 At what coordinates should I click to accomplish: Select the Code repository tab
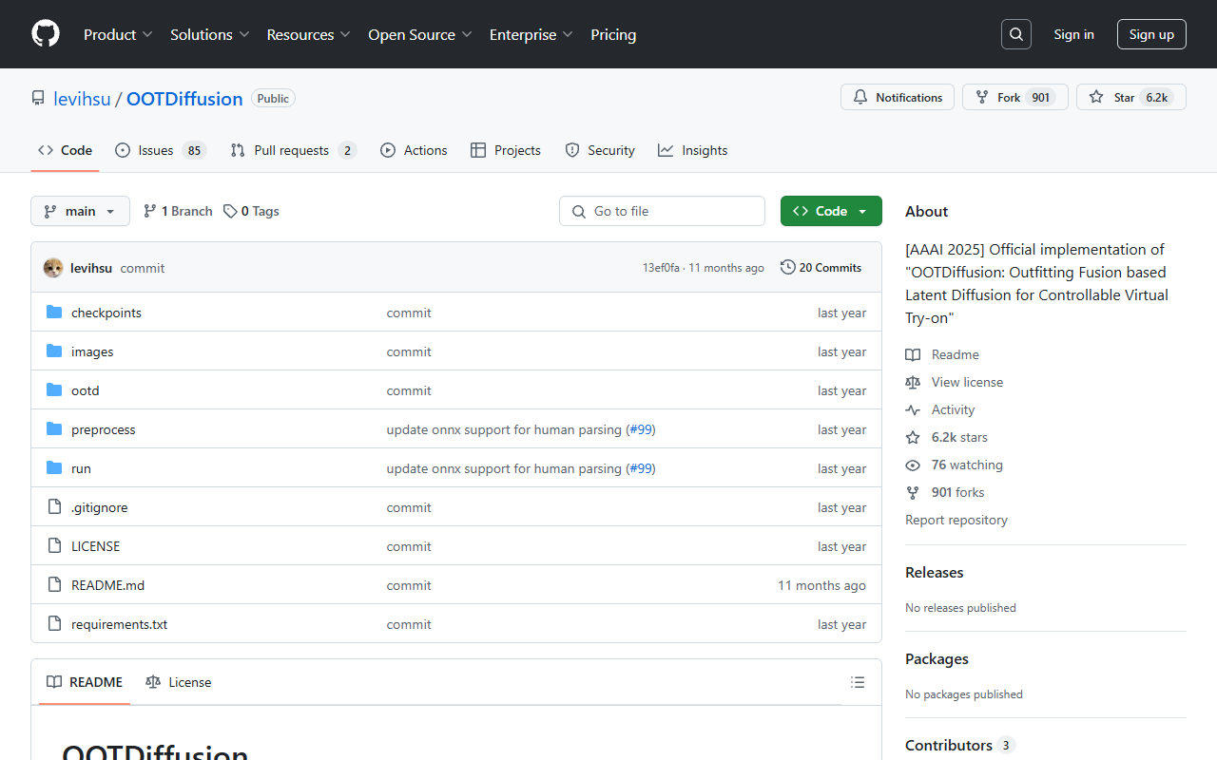coord(65,150)
